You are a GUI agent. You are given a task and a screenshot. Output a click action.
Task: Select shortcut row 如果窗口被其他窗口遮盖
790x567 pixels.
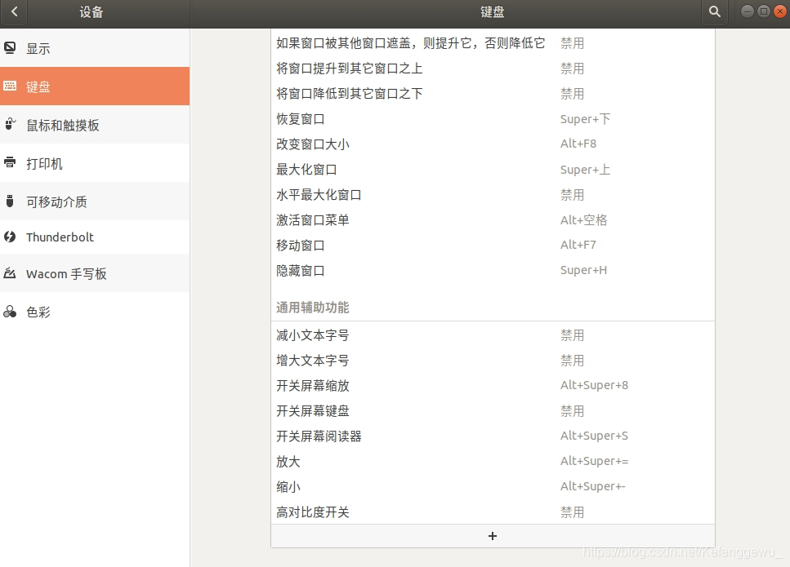pyautogui.click(x=493, y=43)
